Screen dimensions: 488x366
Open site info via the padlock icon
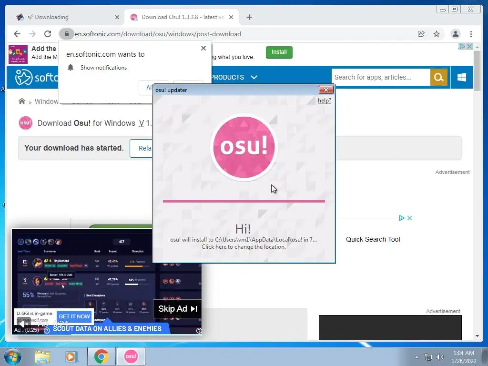click(66, 34)
